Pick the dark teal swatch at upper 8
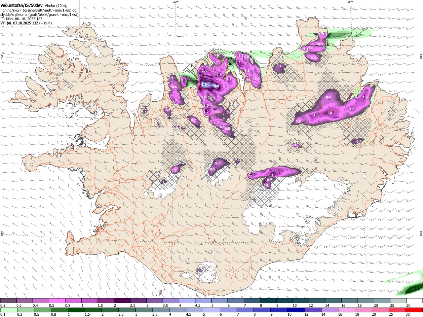 point(268,301)
